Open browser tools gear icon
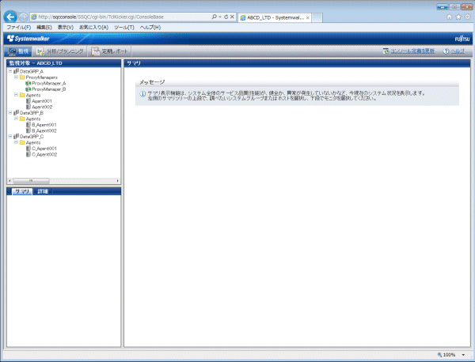Viewport: 475px width, 362px height. [x=468, y=17]
